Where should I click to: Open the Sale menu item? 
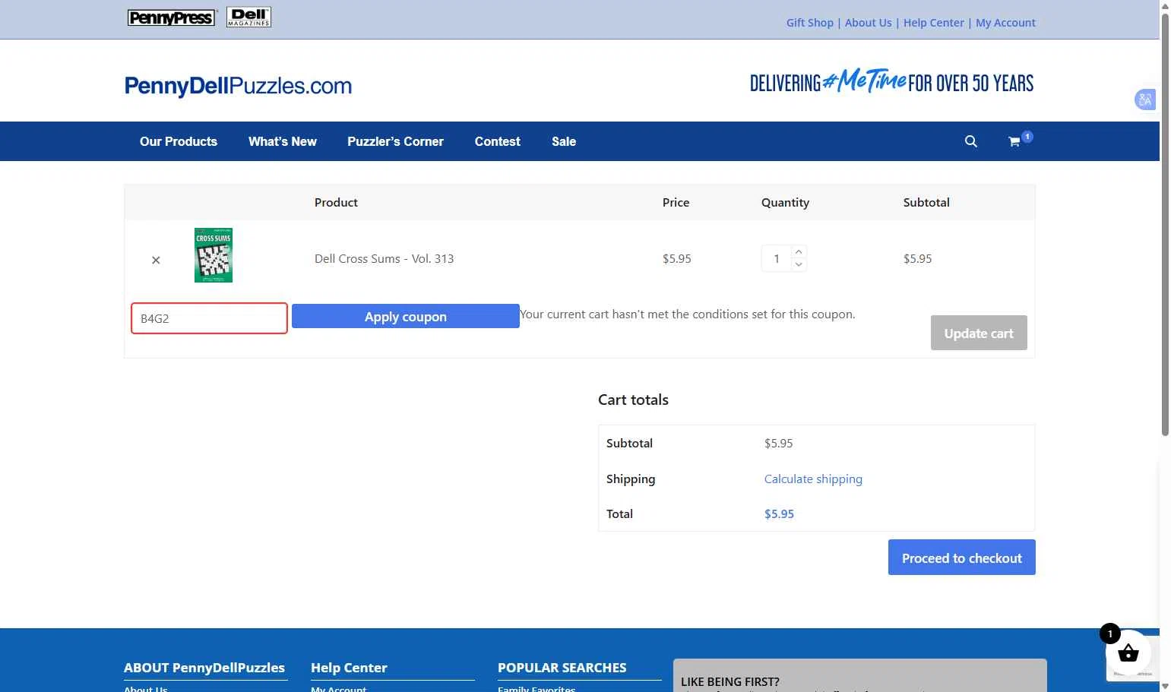coord(564,141)
